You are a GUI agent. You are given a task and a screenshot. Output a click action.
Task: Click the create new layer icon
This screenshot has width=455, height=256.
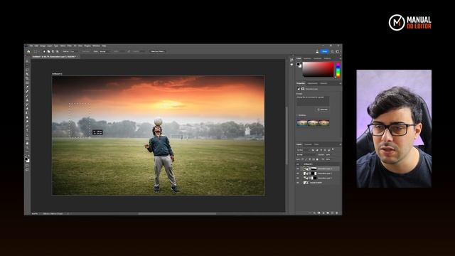coord(333,213)
